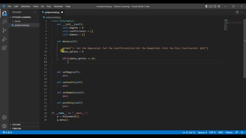Image resolution: width=246 pixels, height=138 pixels.
Task: Open the Extensions view
Action: [x=4, y=48]
